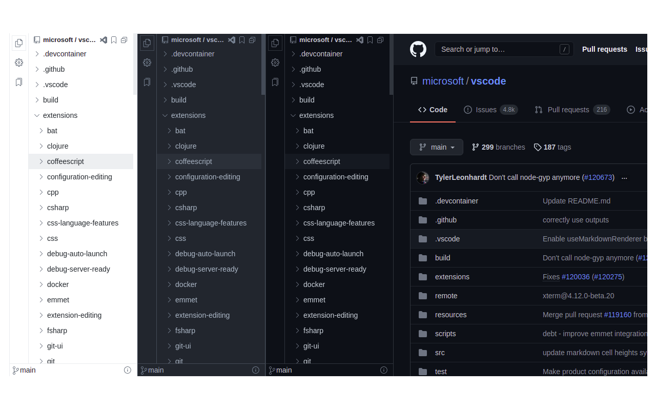Click microsoft / vsc… title in black panel

325,40
